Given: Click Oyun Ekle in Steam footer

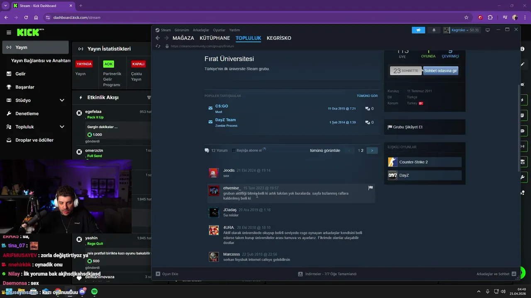Looking at the screenshot, I should point(167,274).
